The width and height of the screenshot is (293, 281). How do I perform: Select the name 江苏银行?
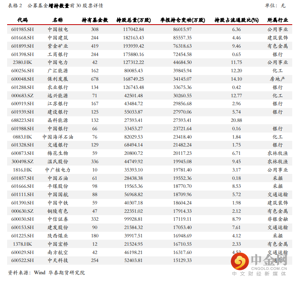click(x=58, y=104)
